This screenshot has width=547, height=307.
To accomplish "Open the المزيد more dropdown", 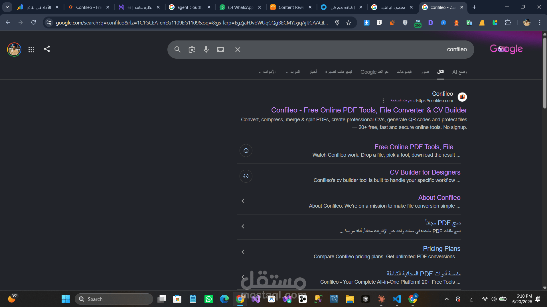I will click(x=293, y=72).
